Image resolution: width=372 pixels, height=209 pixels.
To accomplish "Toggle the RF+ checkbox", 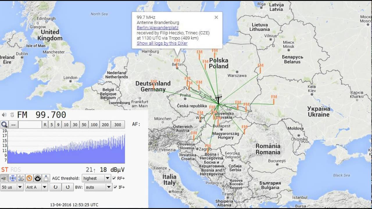I will tap(114, 178).
